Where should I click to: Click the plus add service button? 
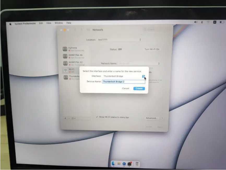pos(65,118)
